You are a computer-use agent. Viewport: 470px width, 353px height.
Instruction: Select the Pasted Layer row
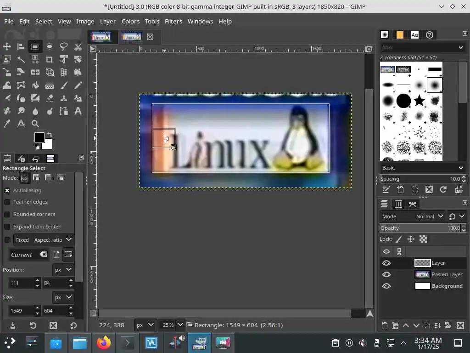click(x=423, y=274)
